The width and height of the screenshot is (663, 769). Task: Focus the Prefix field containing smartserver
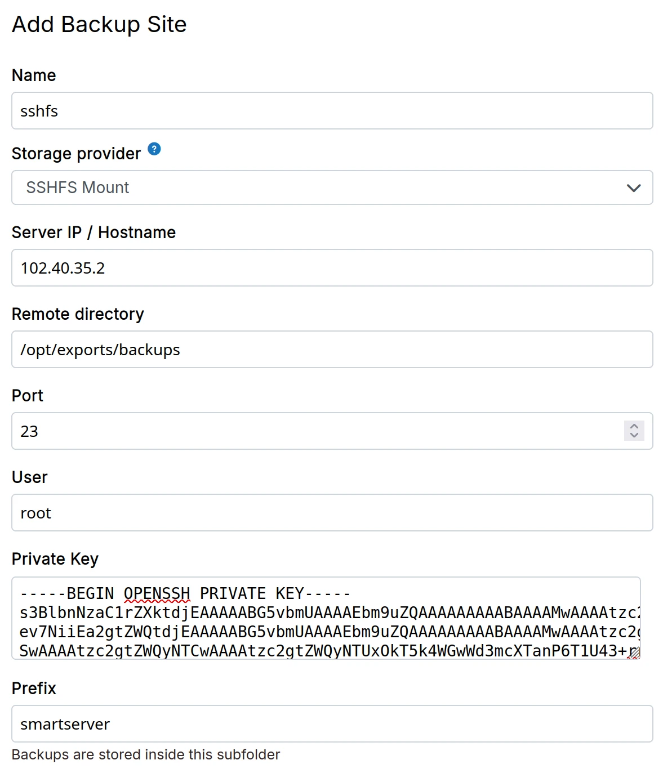[332, 724]
